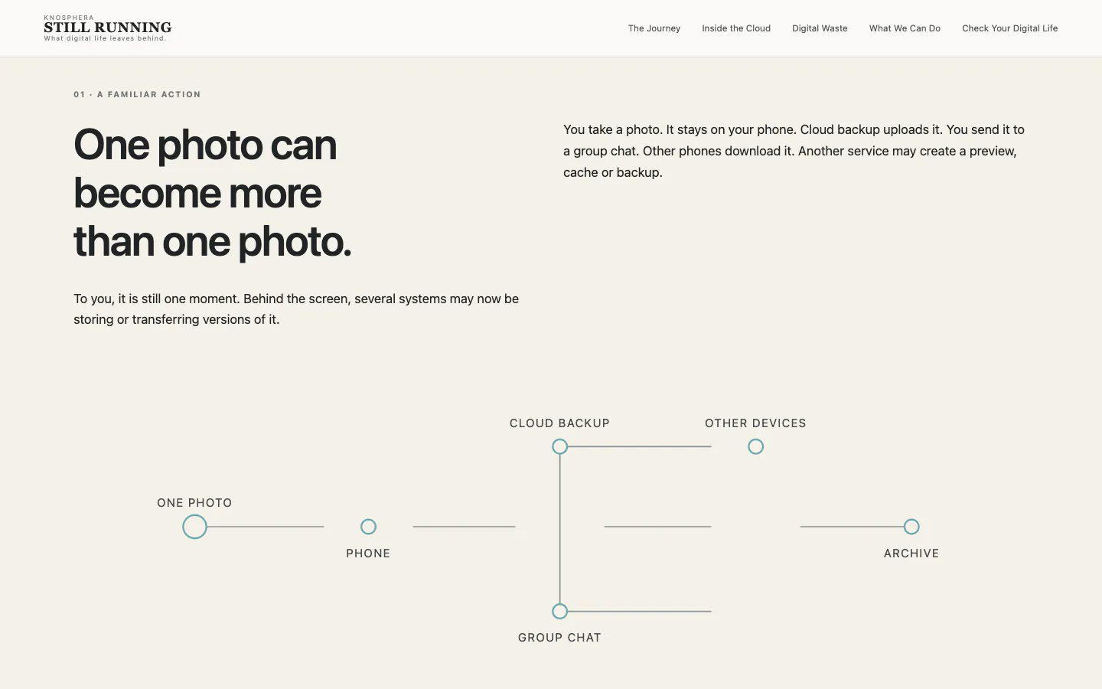The height and width of the screenshot is (689, 1102).
Task: Select the Other Devices node circle
Action: (x=755, y=446)
